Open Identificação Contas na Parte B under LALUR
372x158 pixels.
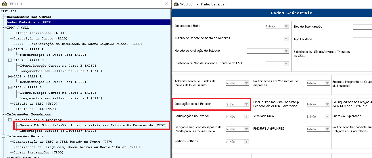58,66
